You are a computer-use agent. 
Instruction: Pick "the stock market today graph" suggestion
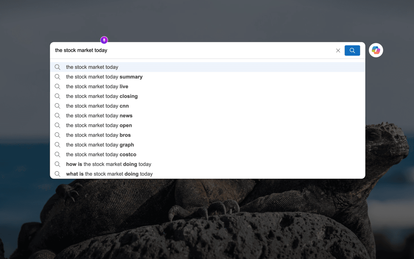[100, 145]
